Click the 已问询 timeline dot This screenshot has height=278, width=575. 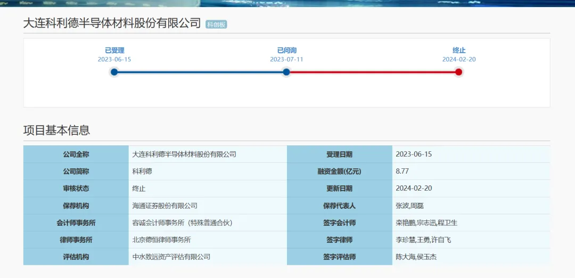286,72
